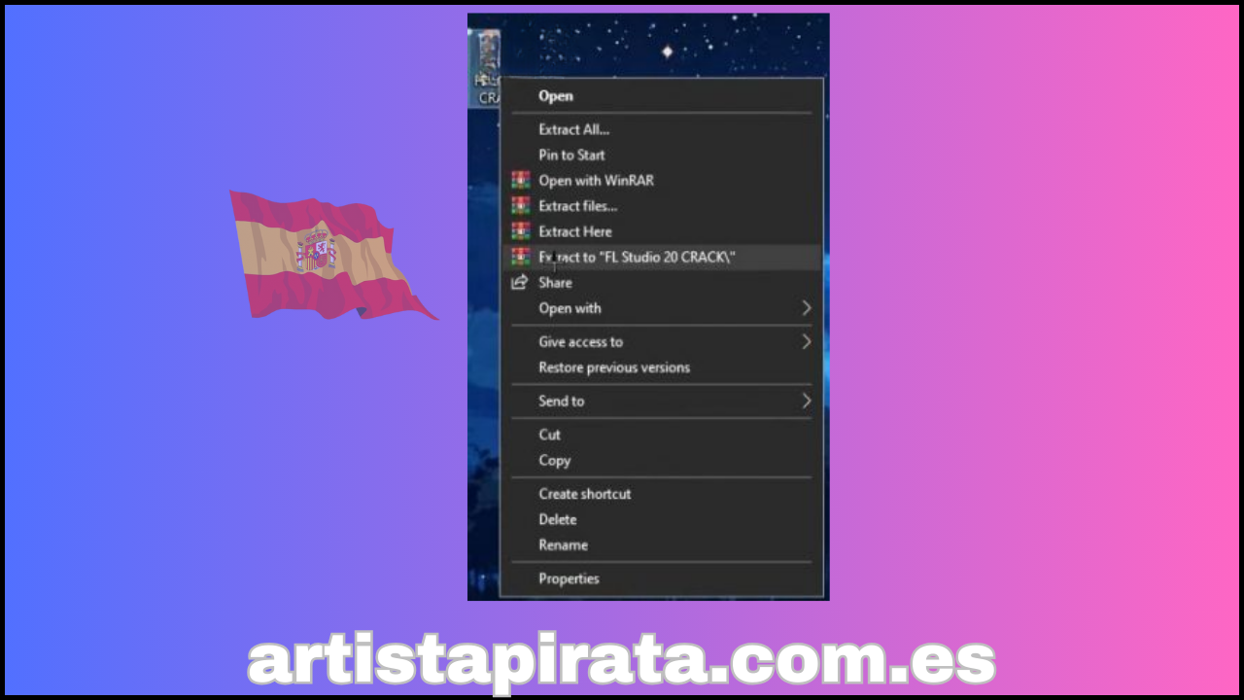The image size is (1244, 700).
Task: Click the WinRAR icon next to Extract Here
Action: coord(521,231)
